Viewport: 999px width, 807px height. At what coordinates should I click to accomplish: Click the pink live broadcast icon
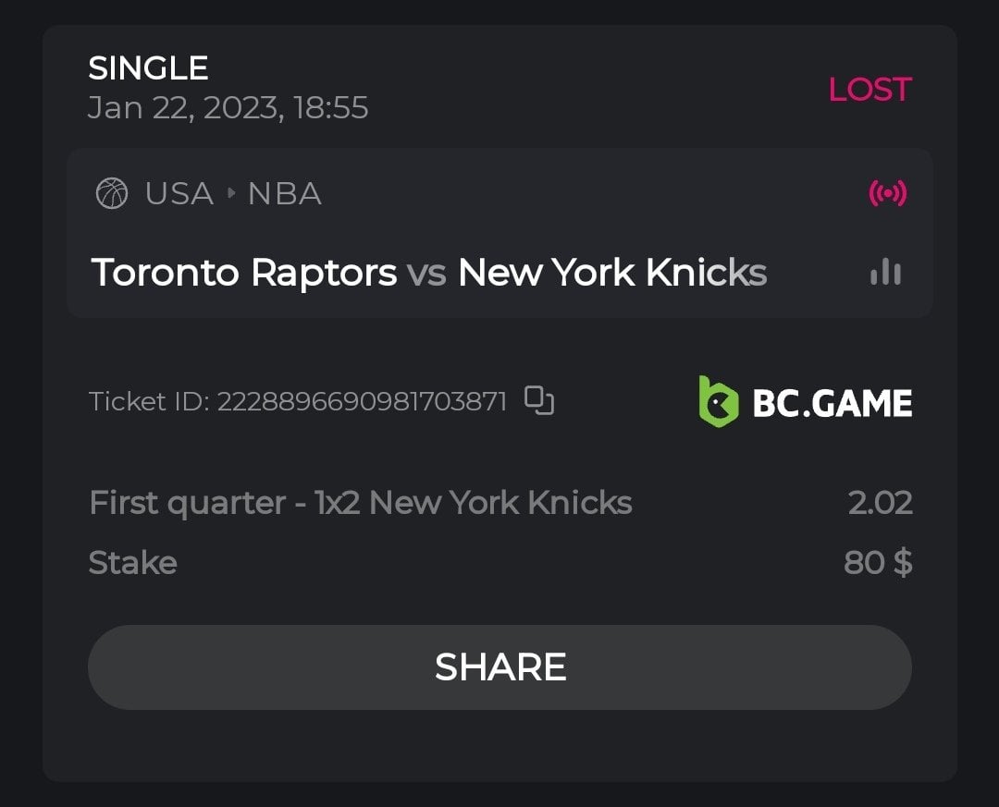pyautogui.click(x=888, y=193)
